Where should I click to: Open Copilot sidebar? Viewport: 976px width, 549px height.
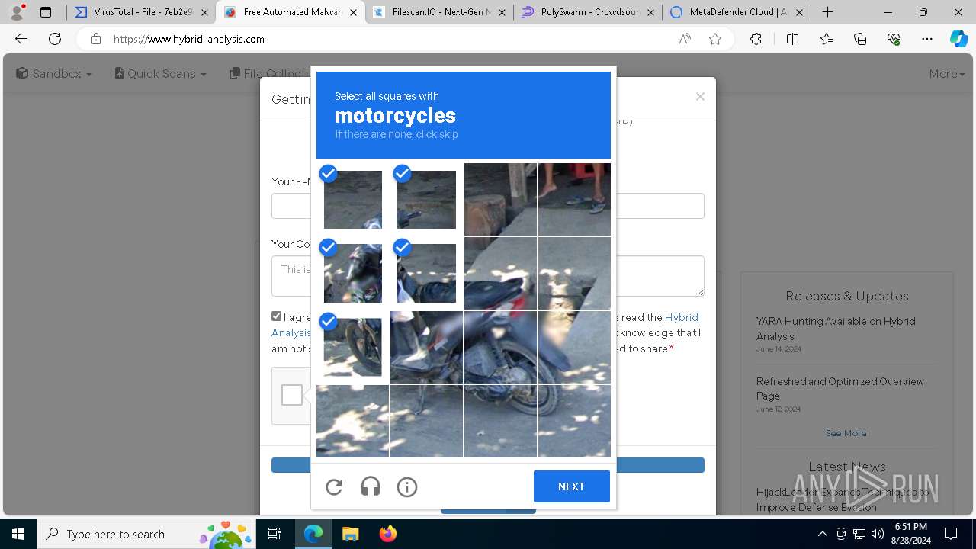[x=958, y=39]
